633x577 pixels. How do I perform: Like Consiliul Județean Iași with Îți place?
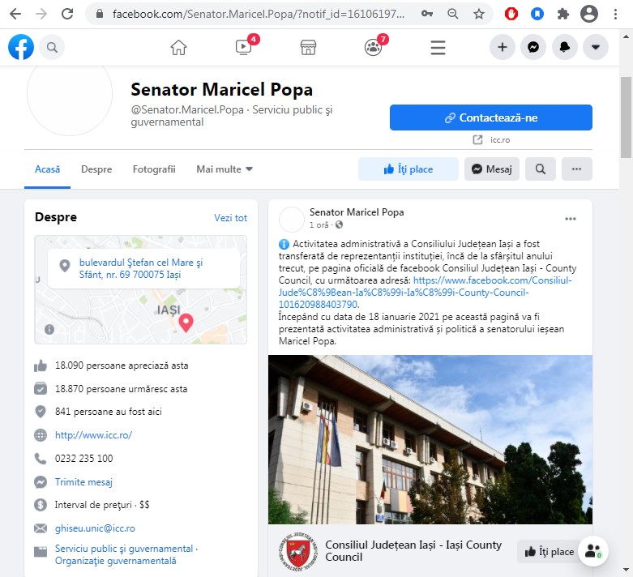(550, 552)
